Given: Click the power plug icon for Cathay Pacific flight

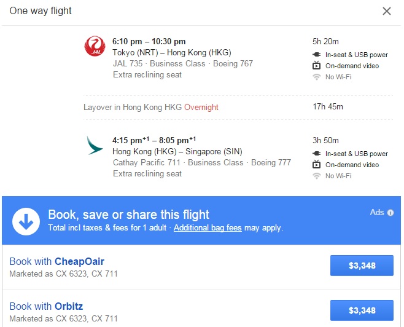Looking at the screenshot, I should (x=317, y=153).
